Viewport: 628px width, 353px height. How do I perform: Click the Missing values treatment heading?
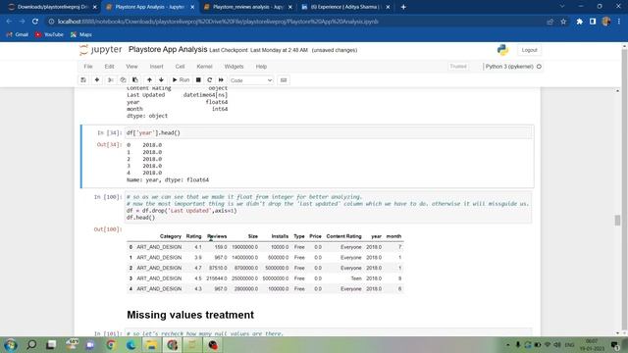pos(190,315)
